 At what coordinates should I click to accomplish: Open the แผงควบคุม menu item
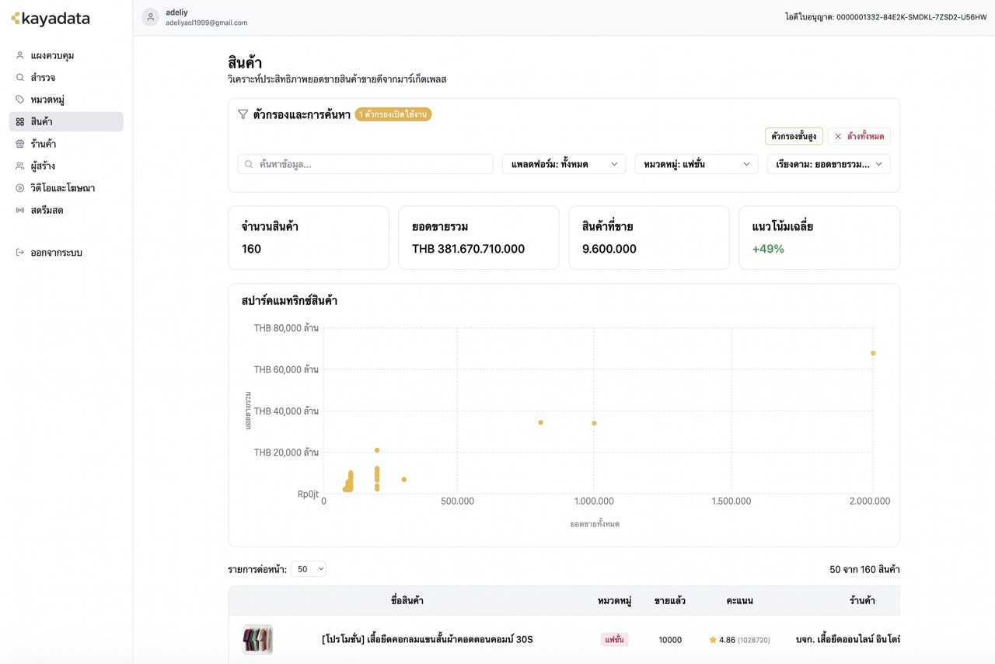(x=66, y=56)
